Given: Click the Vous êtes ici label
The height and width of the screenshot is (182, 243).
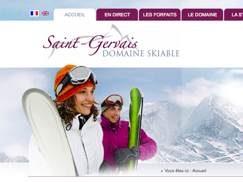Looking at the screenshot, I should (177, 171).
